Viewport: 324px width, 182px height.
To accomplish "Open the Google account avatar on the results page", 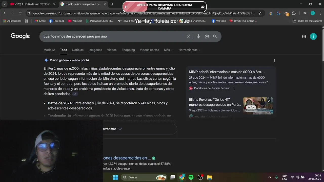I will (313, 36).
